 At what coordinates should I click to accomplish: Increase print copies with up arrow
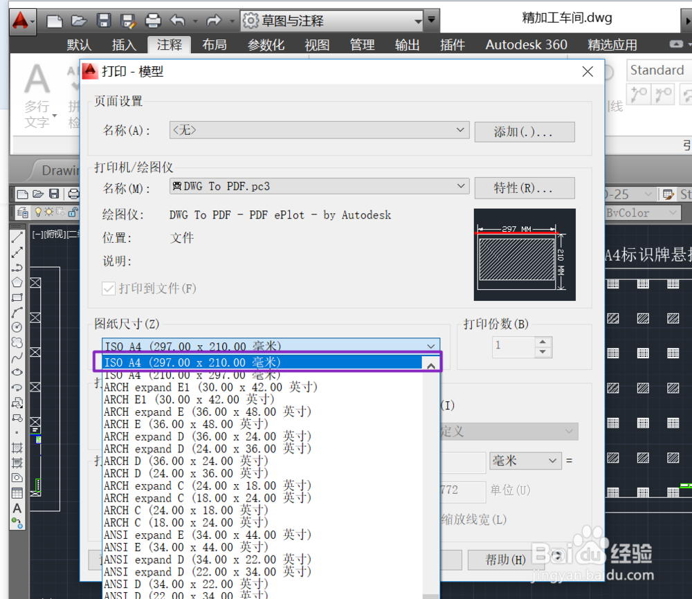pyautogui.click(x=543, y=342)
